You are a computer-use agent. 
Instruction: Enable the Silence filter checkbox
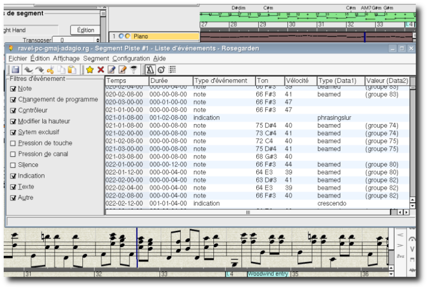(x=13, y=165)
